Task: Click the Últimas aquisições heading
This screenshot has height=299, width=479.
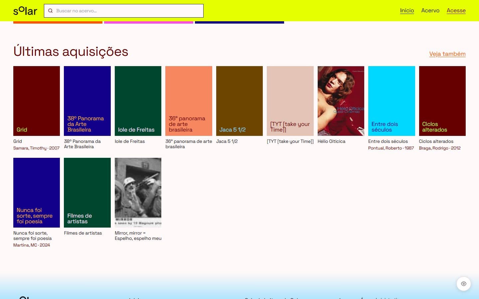Action: coord(71,51)
